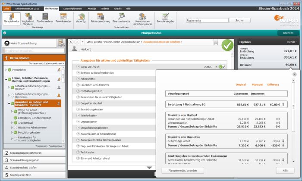Open Themen ein- / ausblenden dropdown

click(x=50, y=146)
